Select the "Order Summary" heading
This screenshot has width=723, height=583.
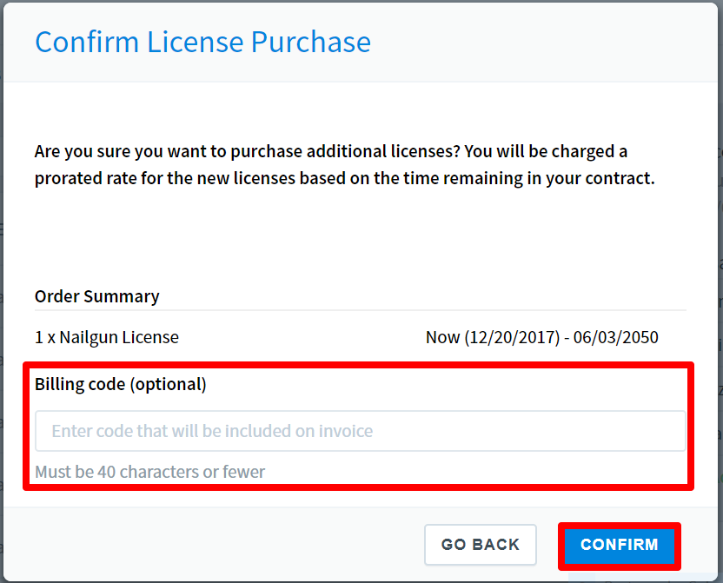(97, 296)
